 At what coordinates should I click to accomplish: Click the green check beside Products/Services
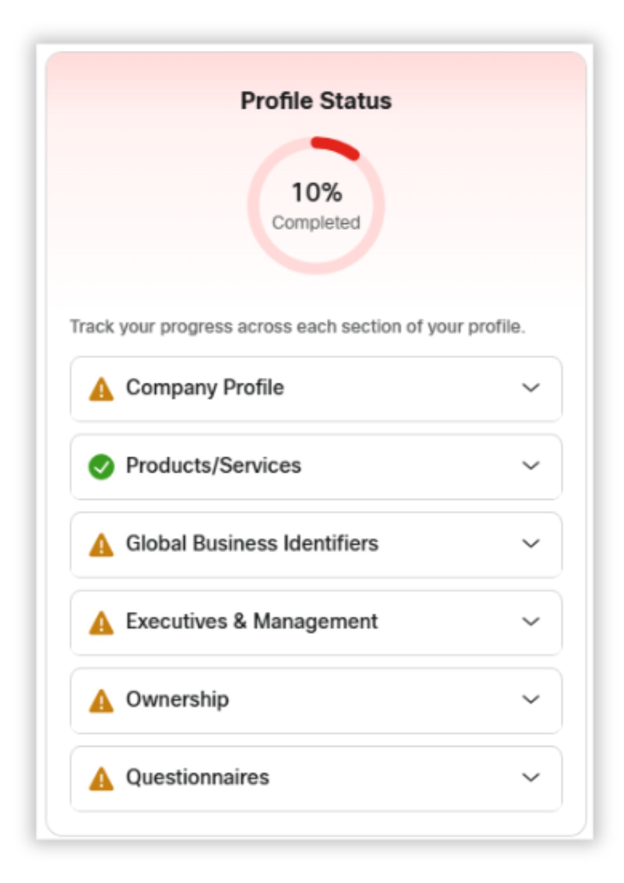coord(101,466)
